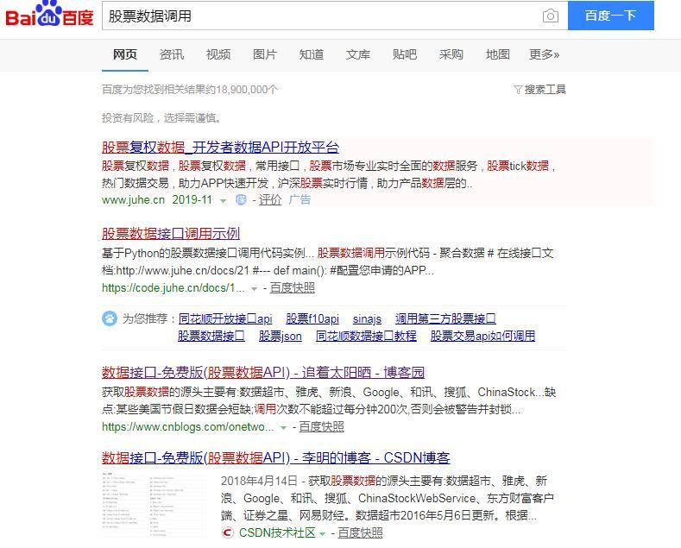Open the 知道 tab

pyautogui.click(x=312, y=54)
